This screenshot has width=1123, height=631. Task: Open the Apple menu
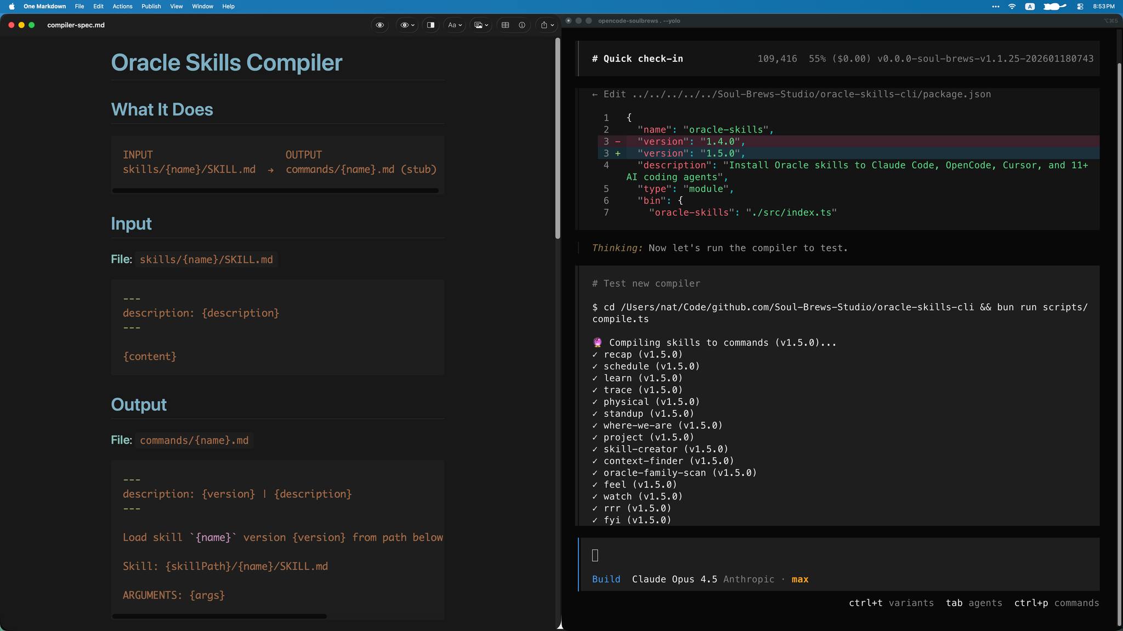(12, 7)
